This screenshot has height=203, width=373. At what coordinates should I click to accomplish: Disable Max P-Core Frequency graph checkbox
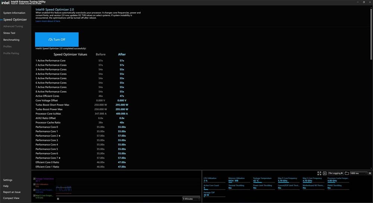click(x=34, y=190)
